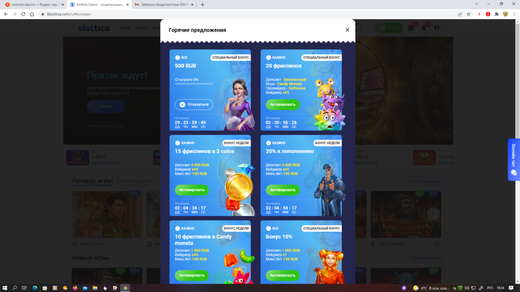Activate the 15 фриспинов в 3 coins bonus

pos(191,190)
